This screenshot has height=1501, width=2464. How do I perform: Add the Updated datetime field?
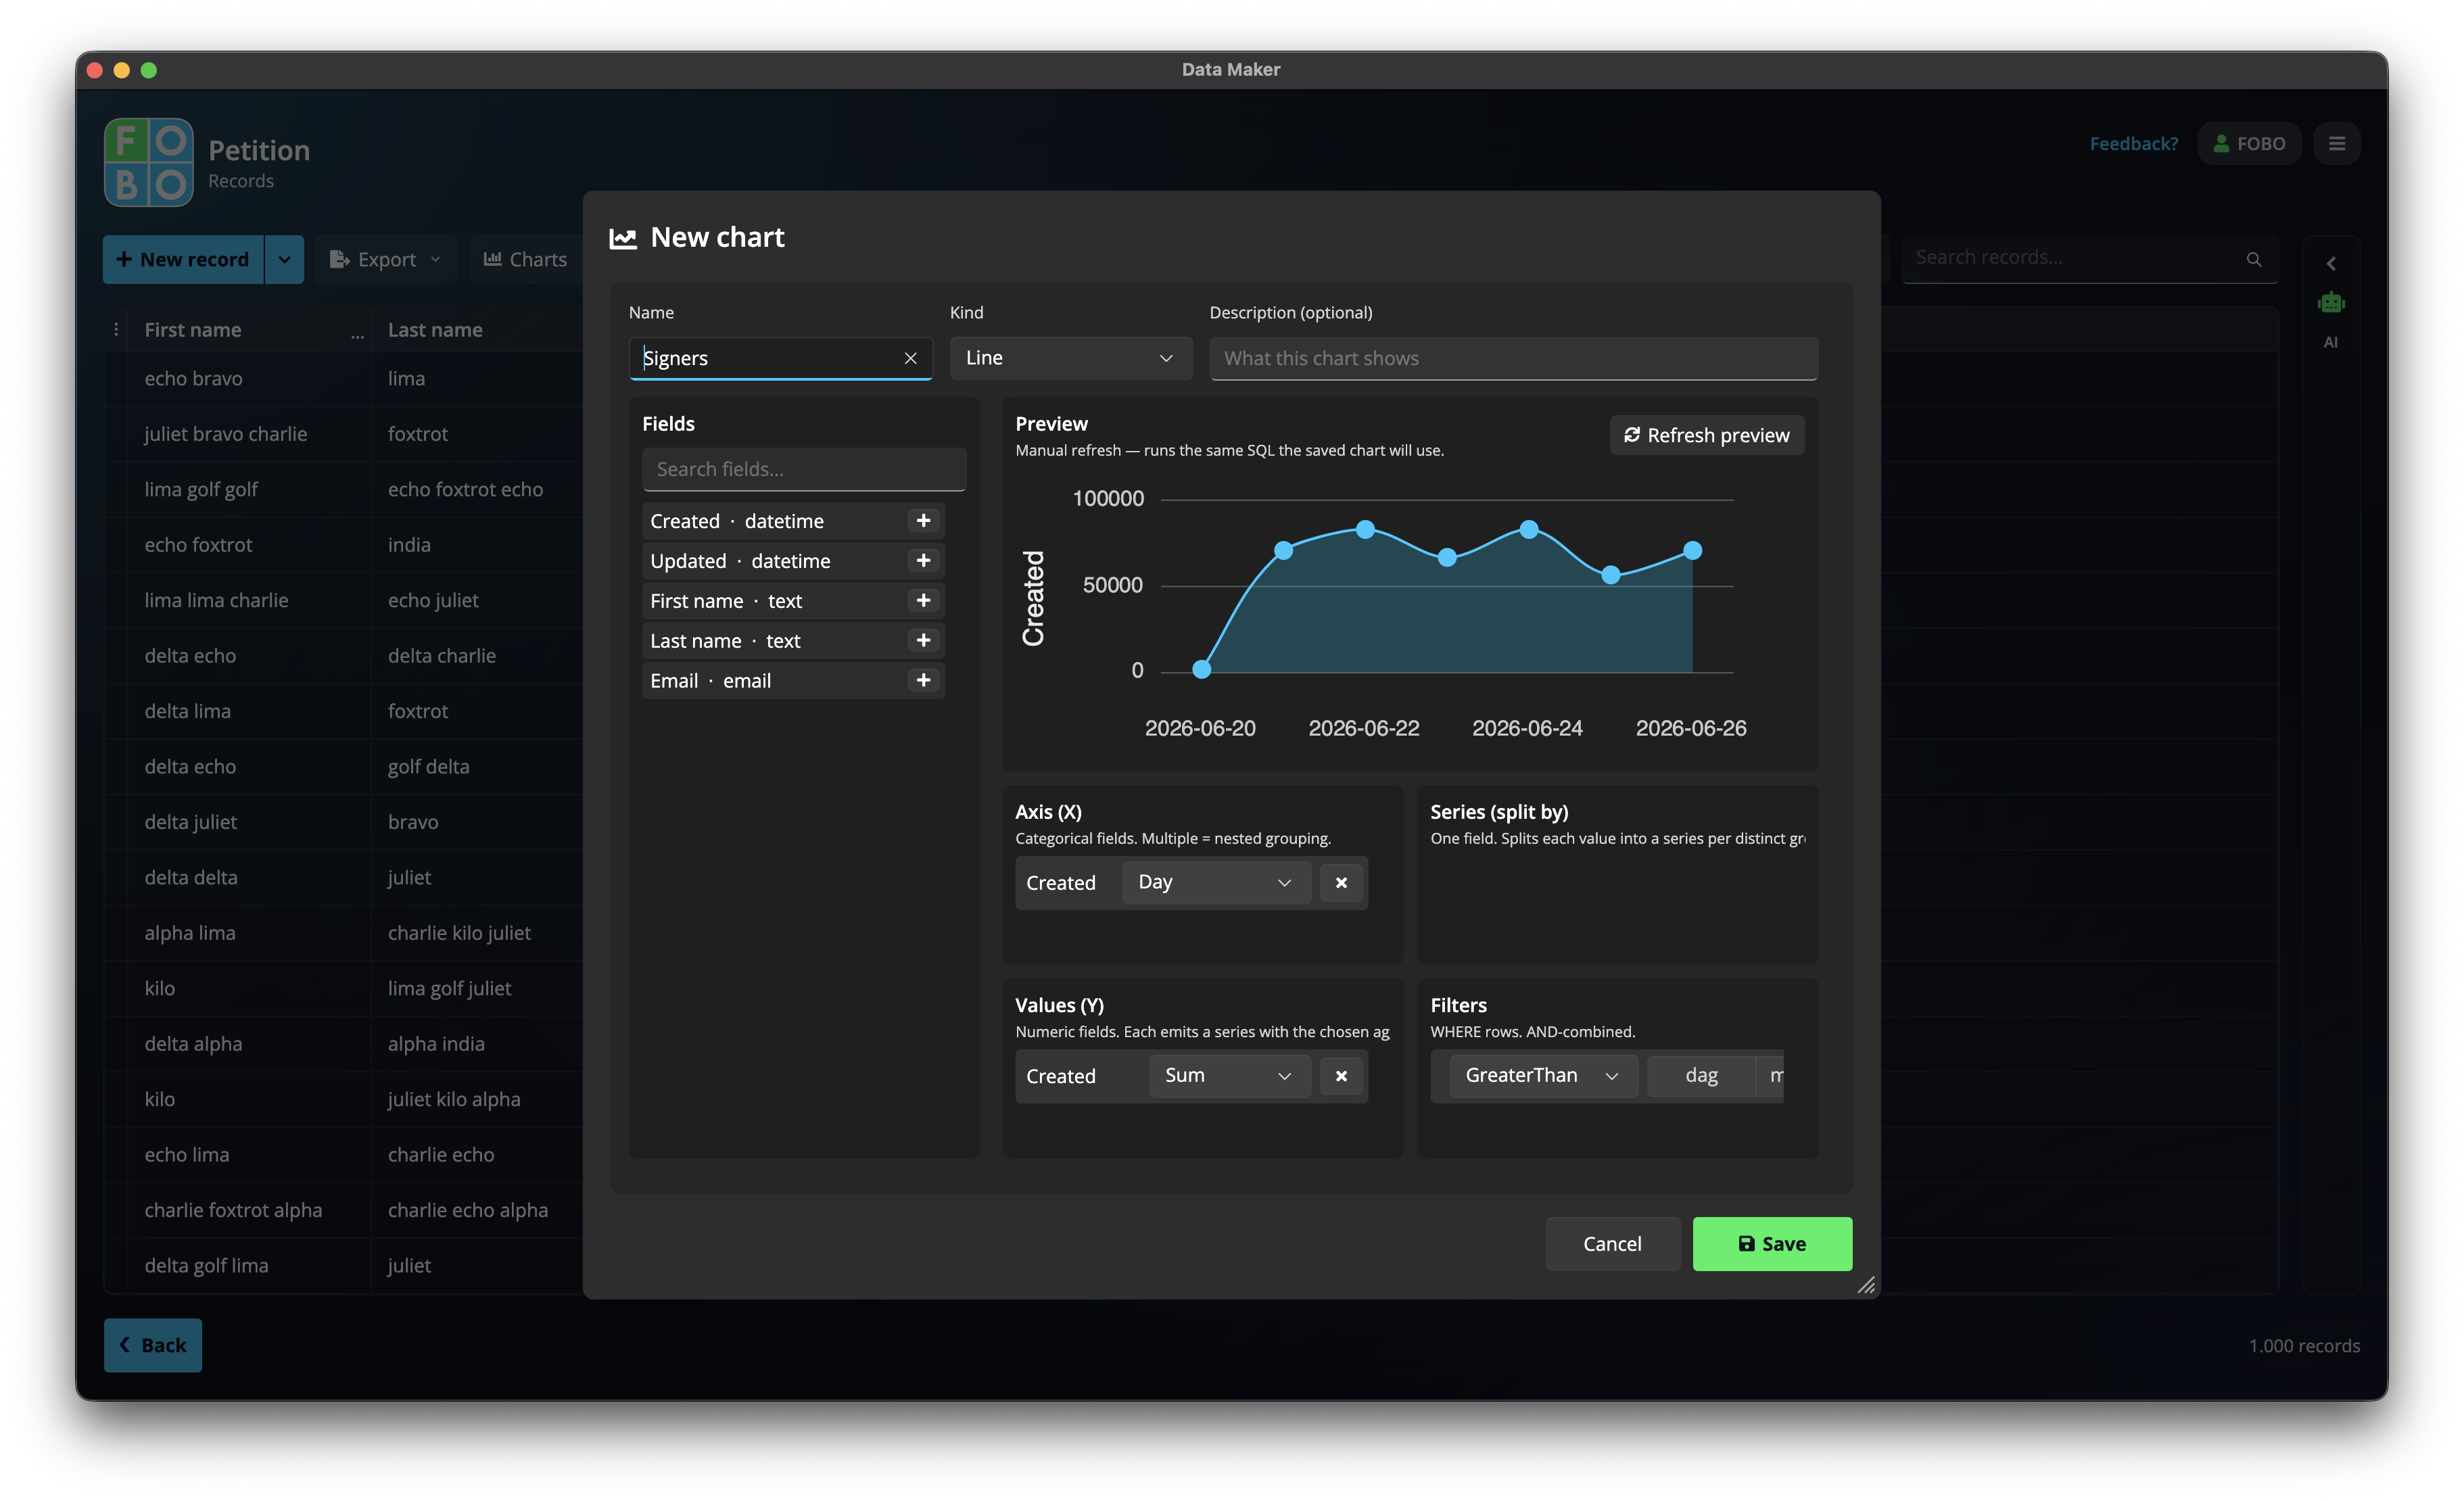coord(923,561)
